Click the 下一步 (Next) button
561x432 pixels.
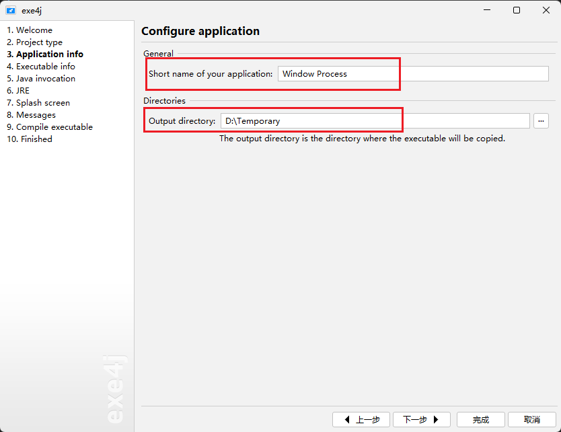click(422, 419)
